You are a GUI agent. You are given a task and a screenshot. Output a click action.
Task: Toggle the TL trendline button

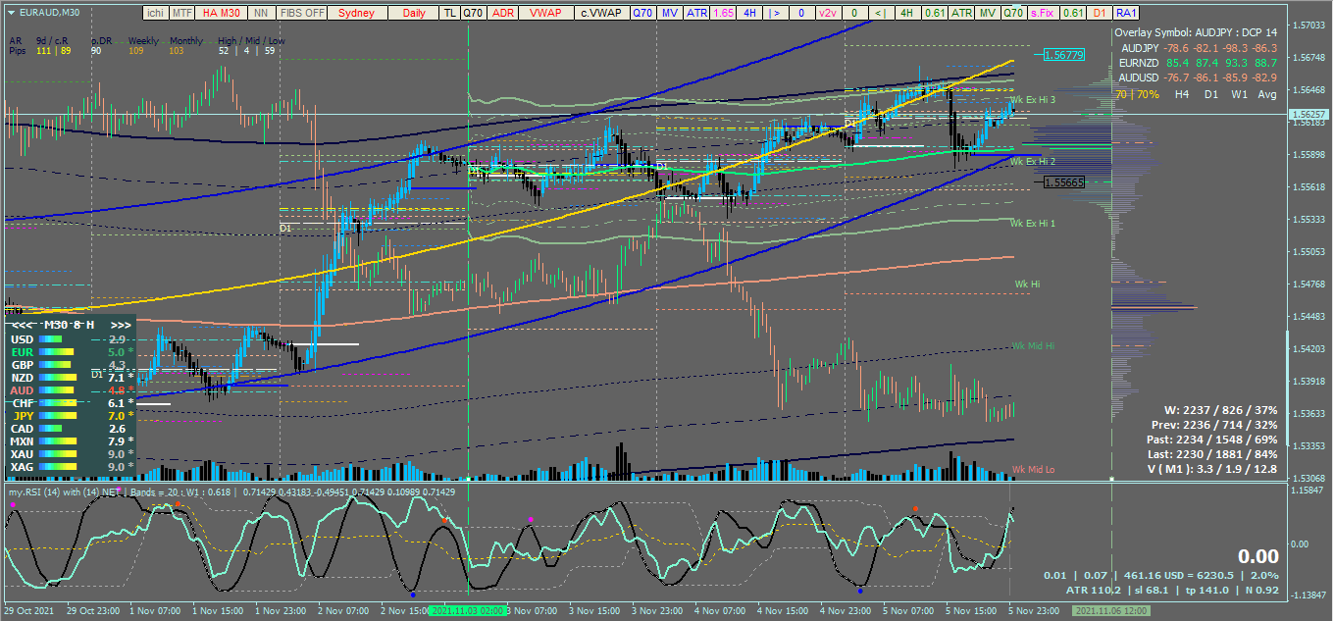(x=449, y=13)
